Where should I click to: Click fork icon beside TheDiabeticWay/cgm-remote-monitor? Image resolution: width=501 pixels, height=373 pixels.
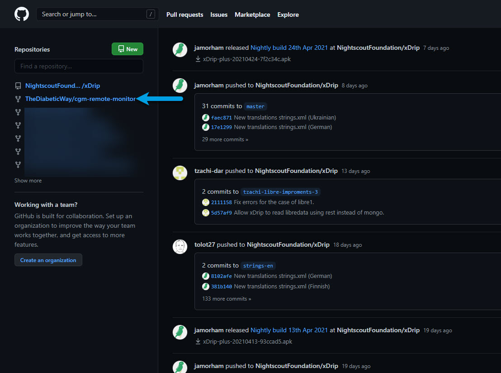coord(18,99)
